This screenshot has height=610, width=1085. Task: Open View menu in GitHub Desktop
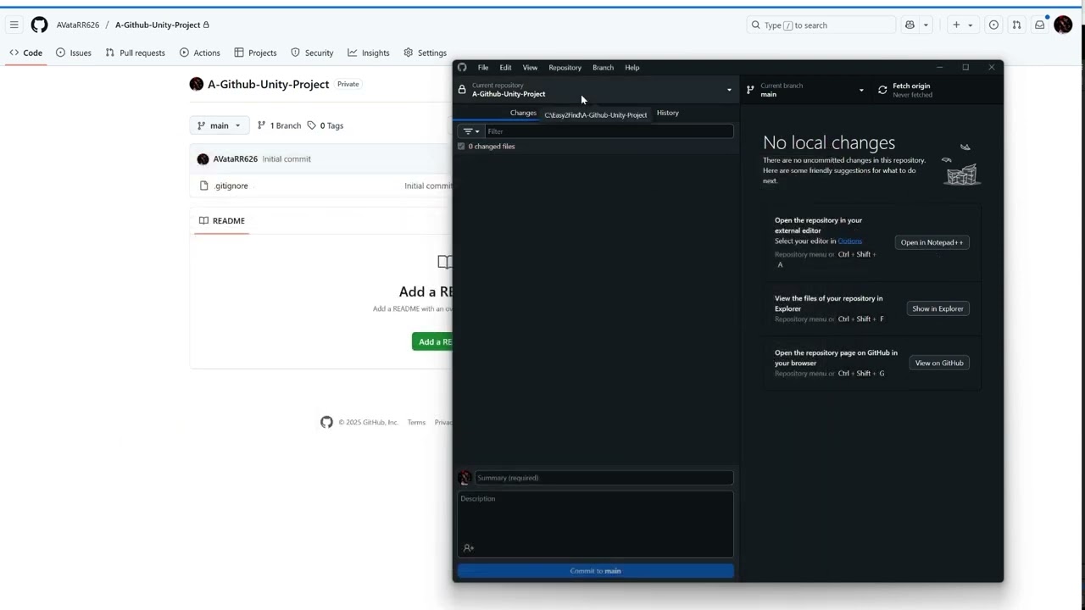click(530, 67)
